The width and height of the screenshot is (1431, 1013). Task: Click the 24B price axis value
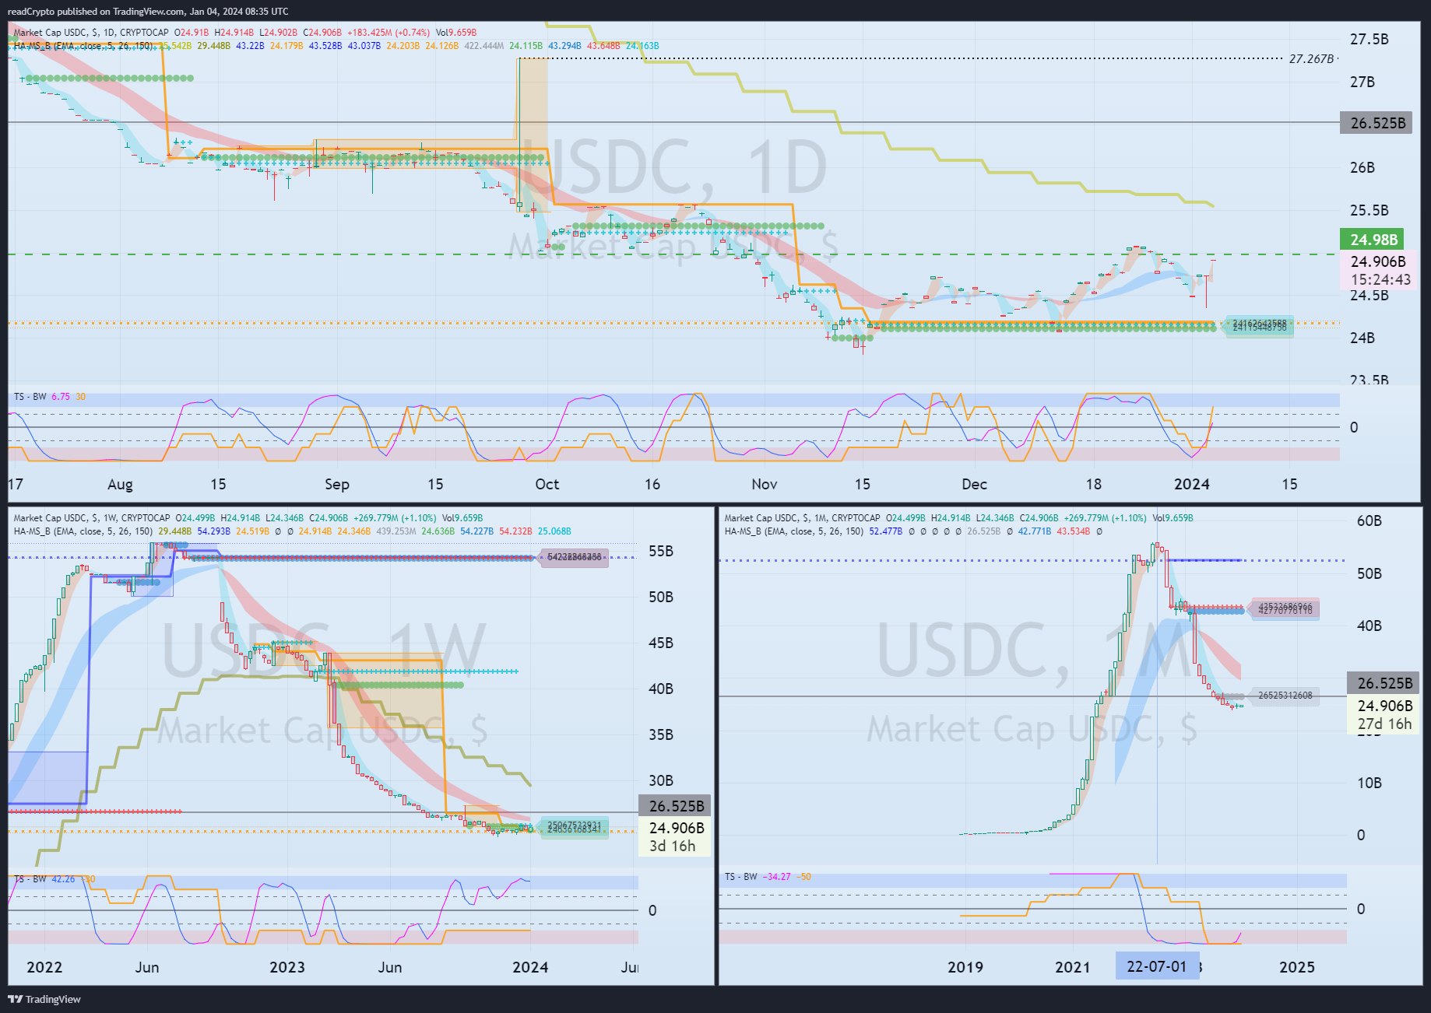point(1362,338)
